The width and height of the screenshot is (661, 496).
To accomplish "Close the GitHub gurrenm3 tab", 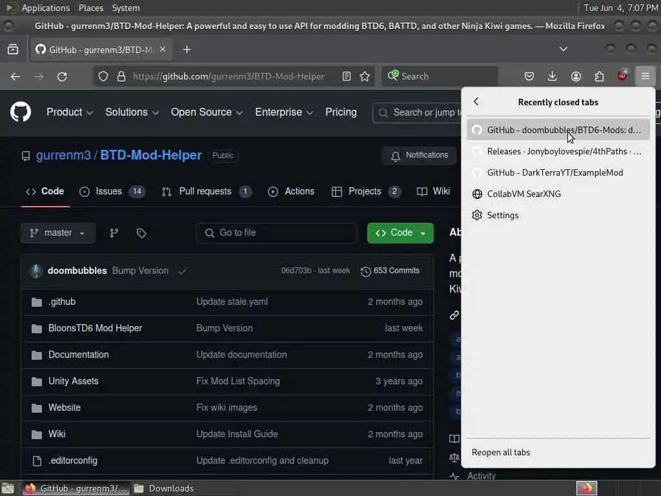I will coord(163,49).
